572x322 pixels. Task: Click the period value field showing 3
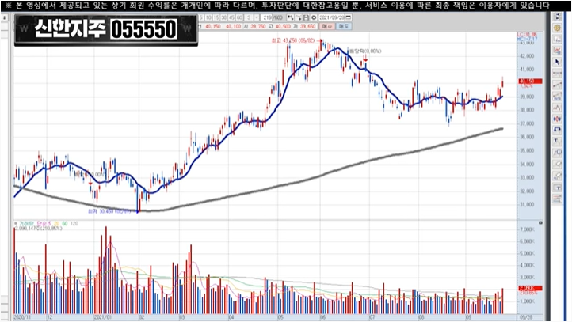(249, 17)
